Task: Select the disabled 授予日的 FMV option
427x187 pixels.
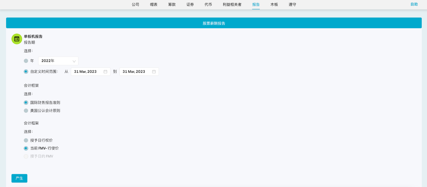Action: pos(26,156)
